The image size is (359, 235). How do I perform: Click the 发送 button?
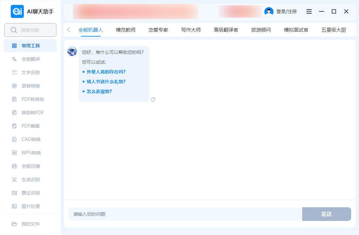coord(326,214)
